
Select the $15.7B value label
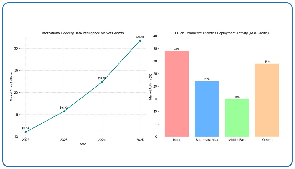coord(64,108)
